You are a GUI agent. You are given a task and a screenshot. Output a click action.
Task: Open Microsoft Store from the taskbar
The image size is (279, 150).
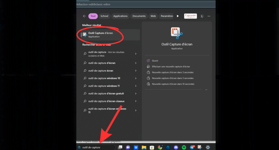[x=152, y=147]
